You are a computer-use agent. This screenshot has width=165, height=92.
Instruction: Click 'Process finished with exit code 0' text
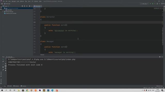[x=25, y=65]
